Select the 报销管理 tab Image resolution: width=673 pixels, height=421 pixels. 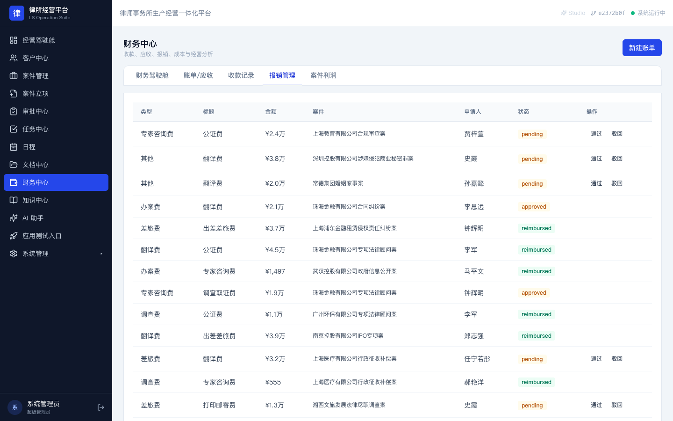tap(282, 75)
